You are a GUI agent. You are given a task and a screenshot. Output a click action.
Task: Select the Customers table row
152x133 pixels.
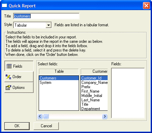coord(59,78)
